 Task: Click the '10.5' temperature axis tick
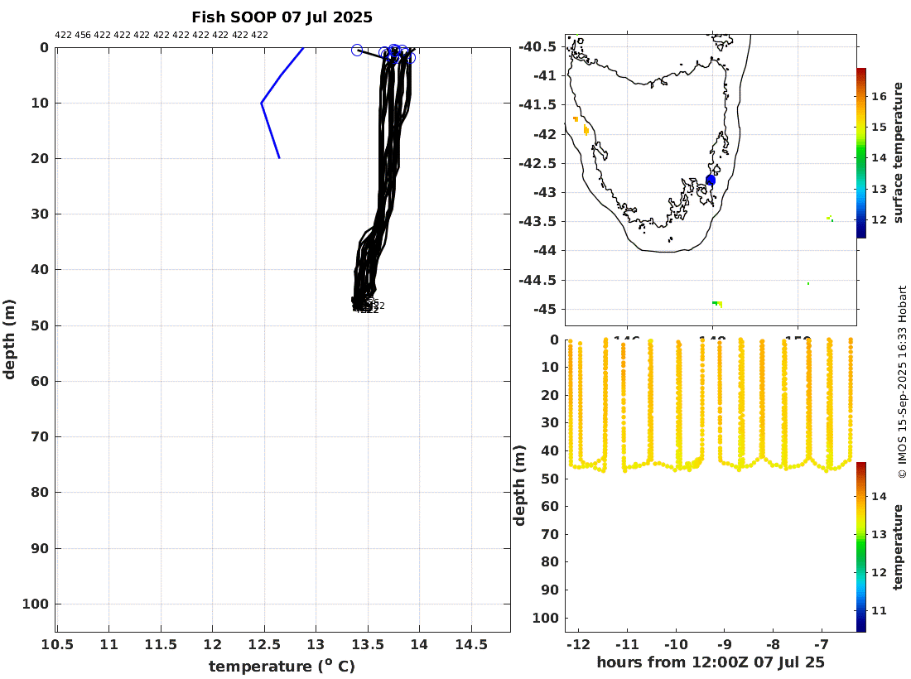(x=57, y=644)
